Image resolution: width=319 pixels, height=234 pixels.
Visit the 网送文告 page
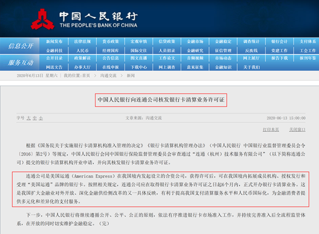pos(54,67)
